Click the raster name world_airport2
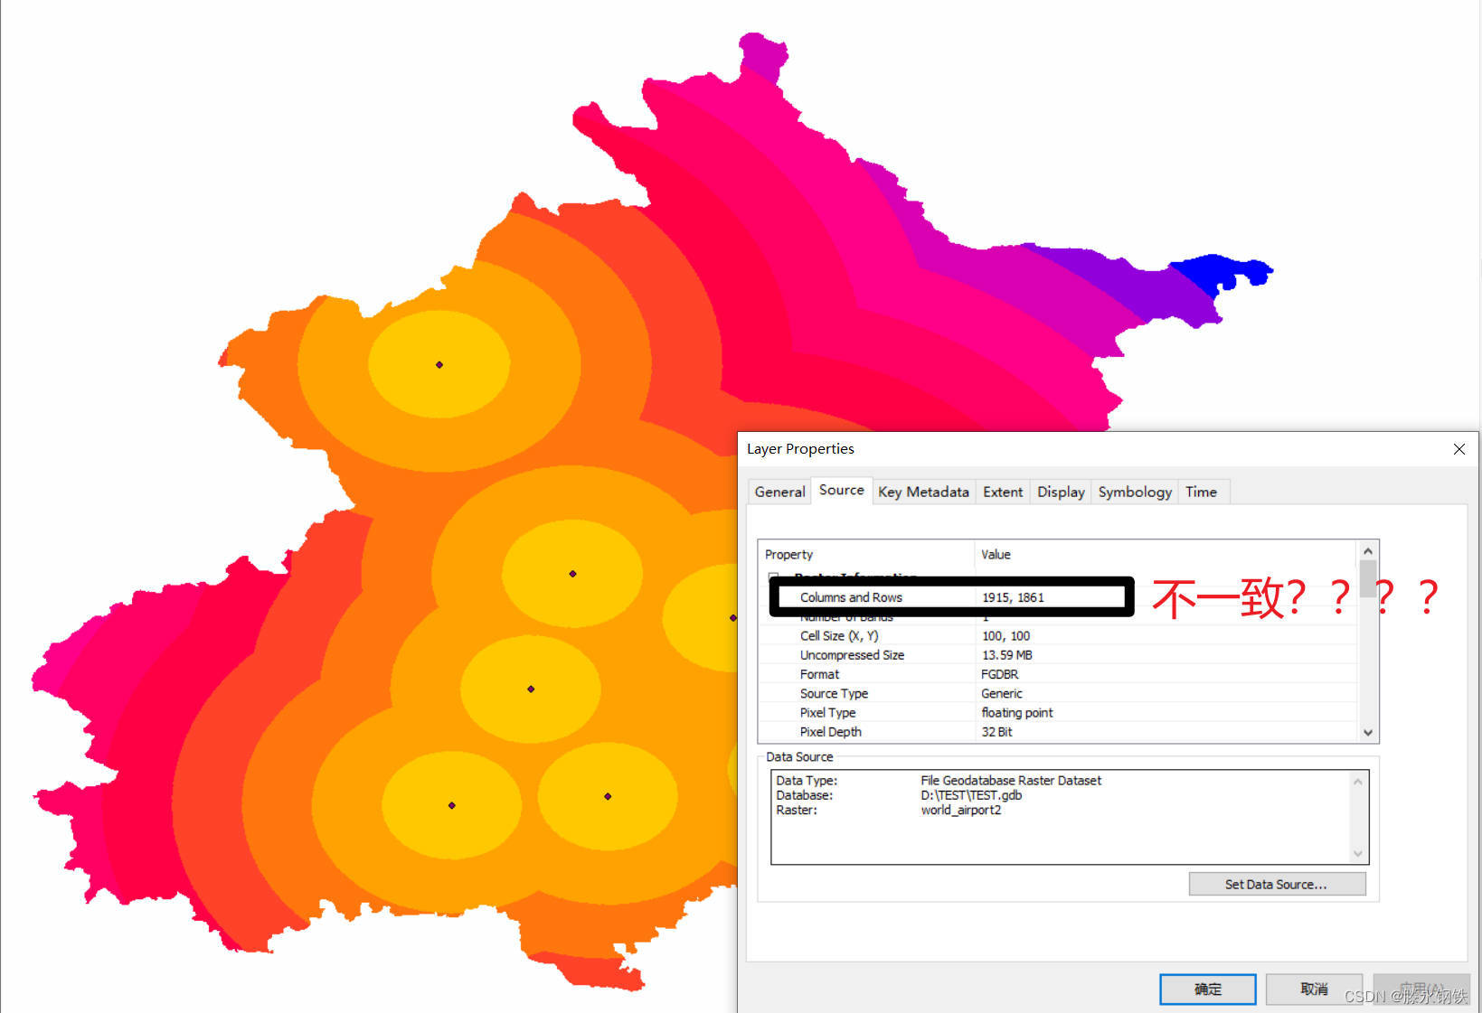This screenshot has width=1482, height=1013. click(x=960, y=810)
